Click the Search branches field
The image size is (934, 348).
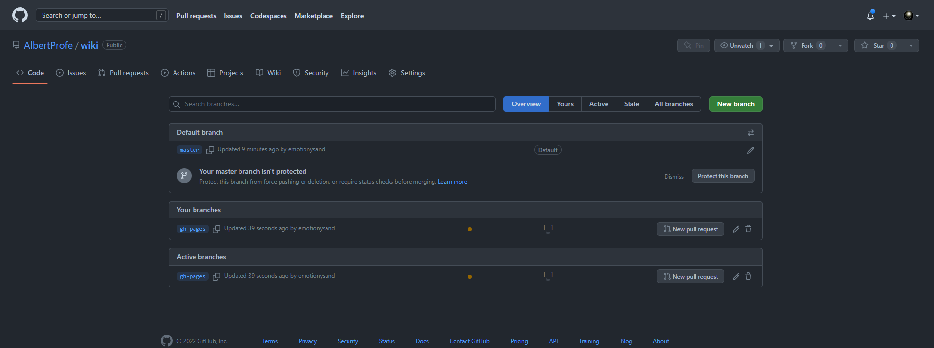(x=332, y=104)
